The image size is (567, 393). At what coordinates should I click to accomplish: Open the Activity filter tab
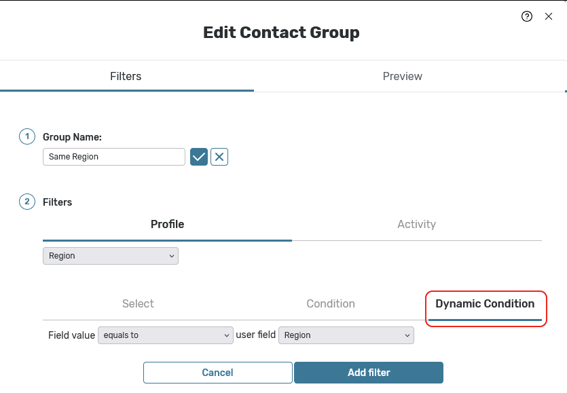coord(416,224)
